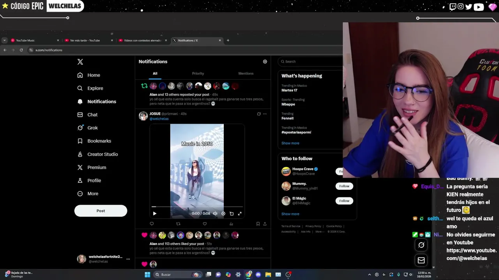Screen dimensions: 499x280
Task: Open notification settings gear icon
Action: coord(265,61)
